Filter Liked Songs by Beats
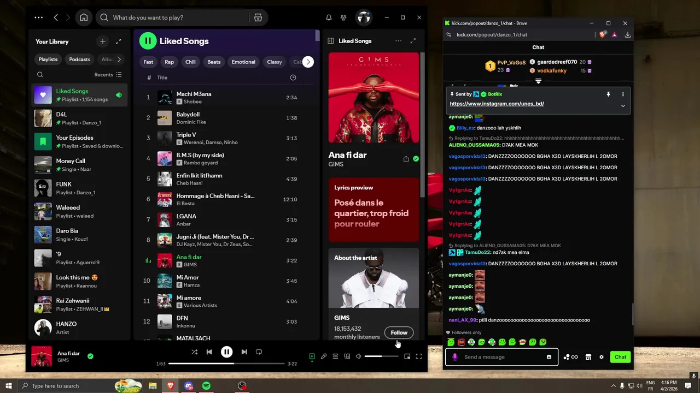This screenshot has height=393, width=700. tap(214, 62)
